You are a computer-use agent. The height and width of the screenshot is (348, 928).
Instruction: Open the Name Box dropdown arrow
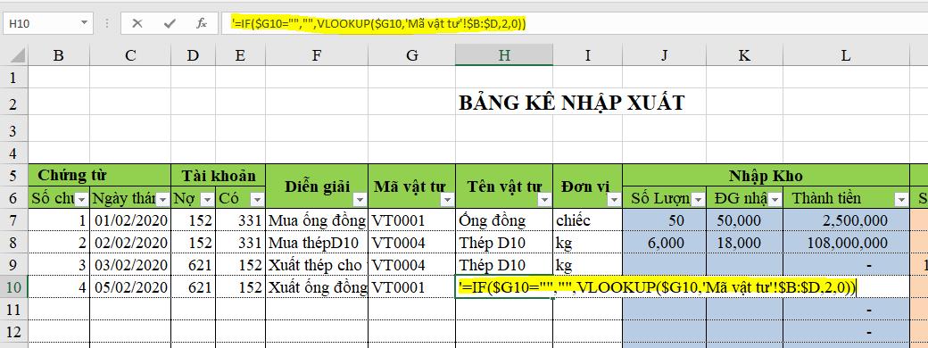tap(84, 24)
